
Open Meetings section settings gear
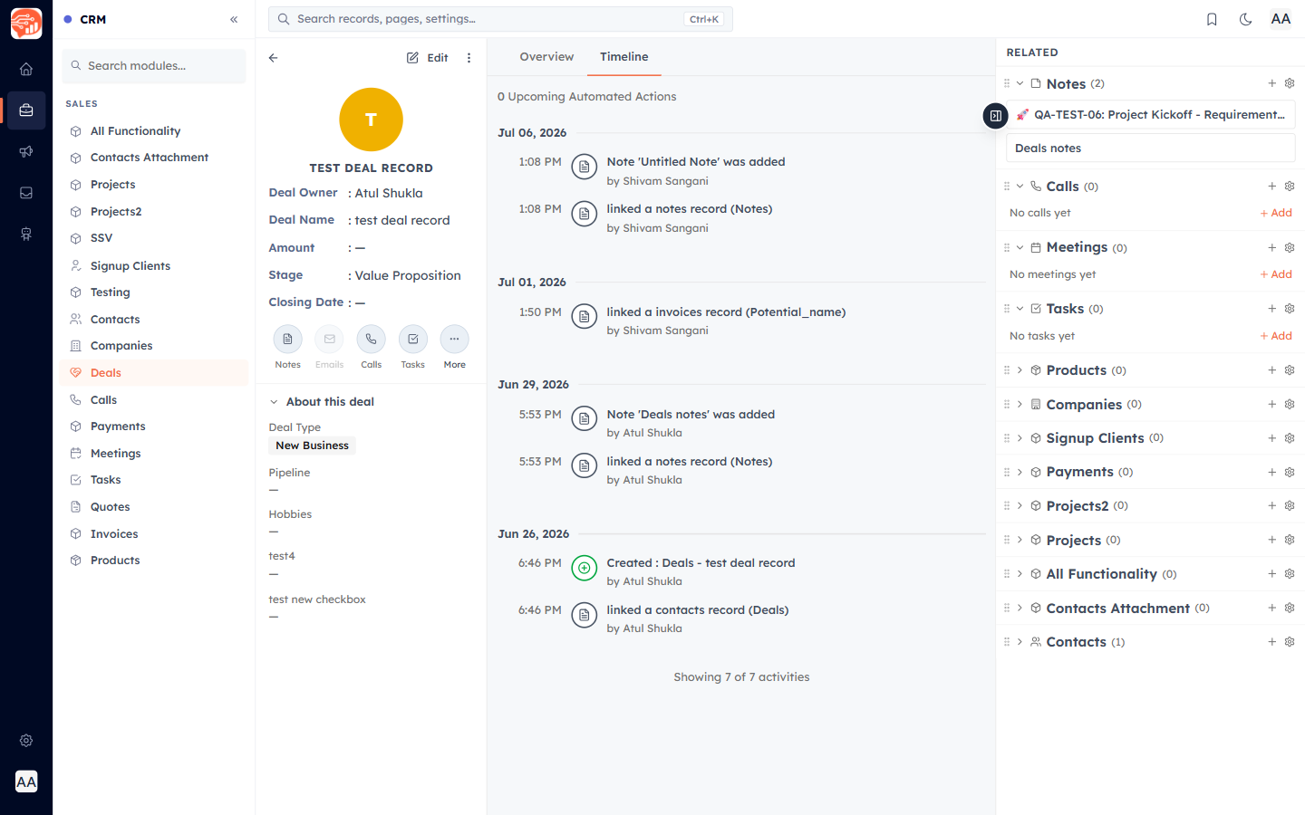coord(1290,247)
